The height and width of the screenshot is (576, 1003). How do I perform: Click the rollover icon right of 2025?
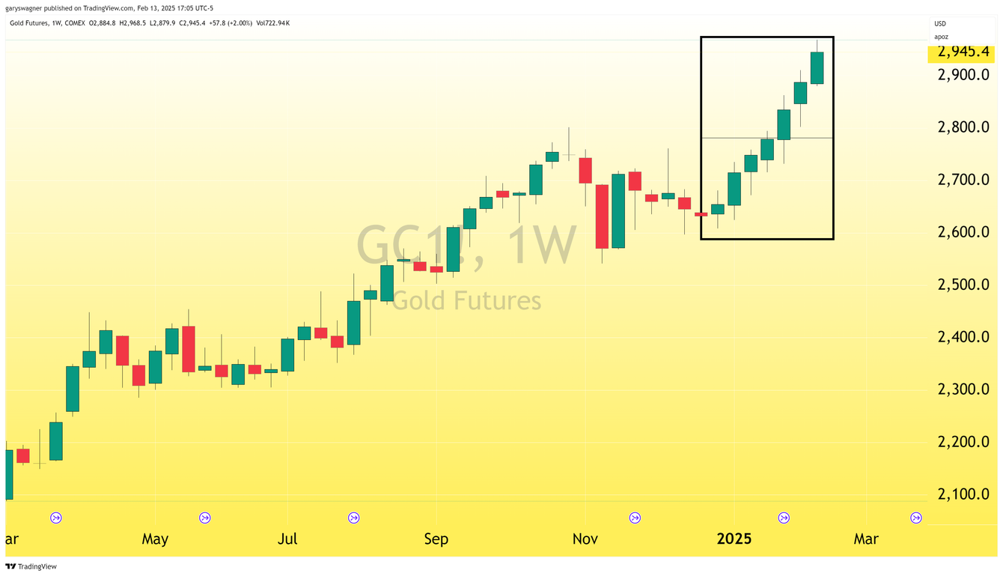tap(784, 518)
